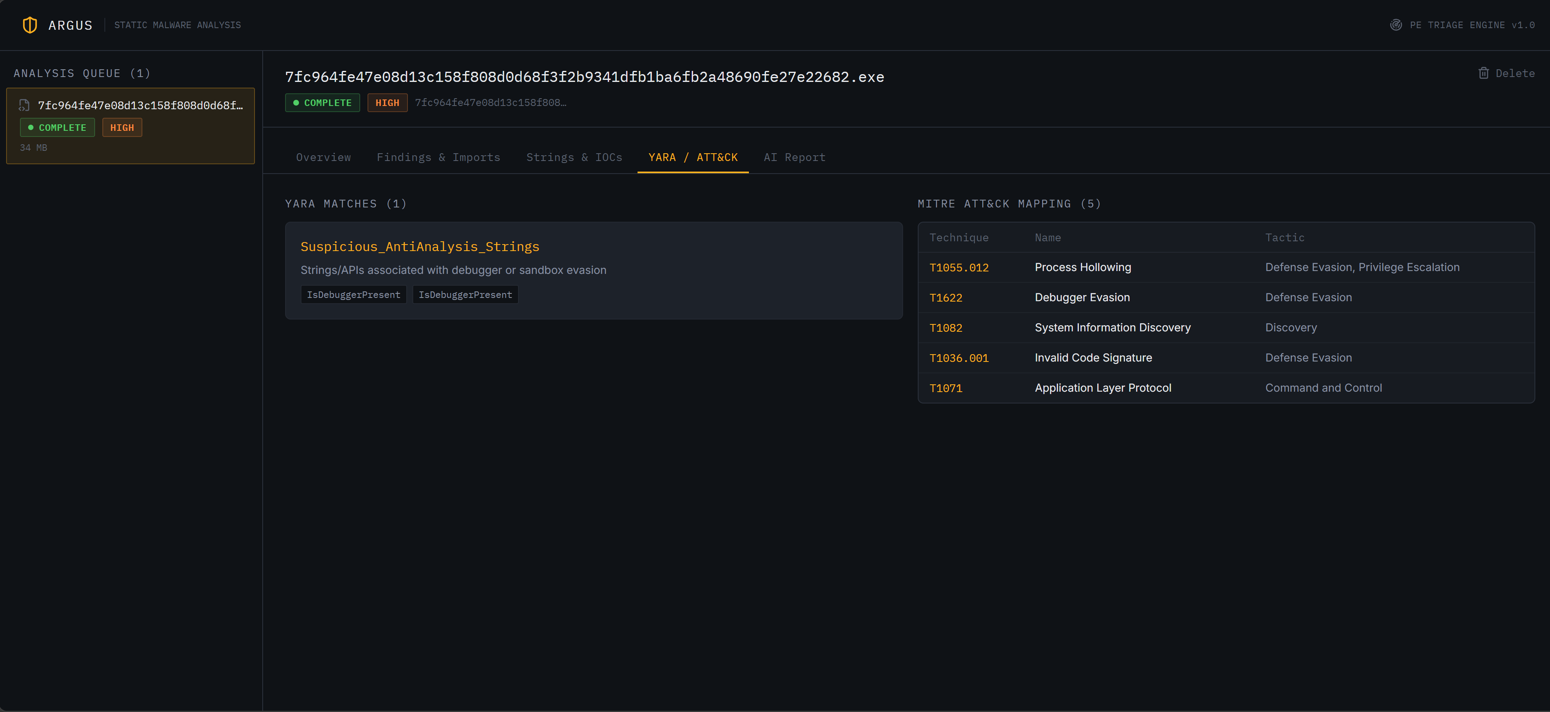
Task: Open the AI Report tab
Action: (x=794, y=157)
